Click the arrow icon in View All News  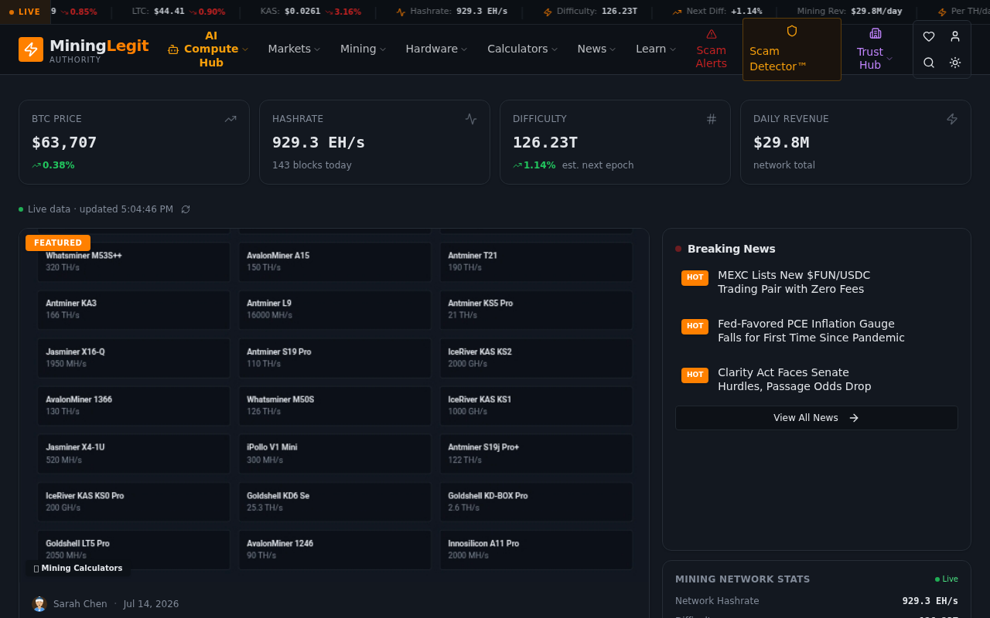(854, 418)
